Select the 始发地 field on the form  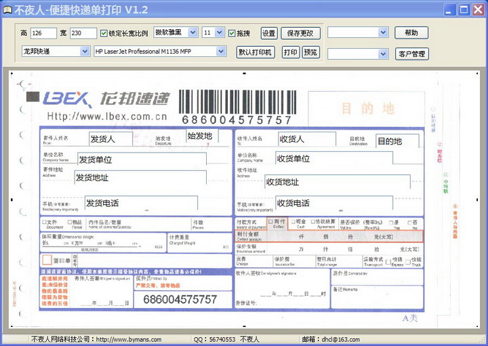[202, 136]
